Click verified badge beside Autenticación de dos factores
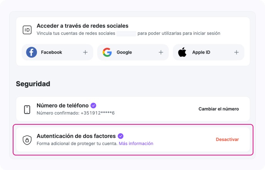This screenshot has width=265, height=170. (x=121, y=136)
